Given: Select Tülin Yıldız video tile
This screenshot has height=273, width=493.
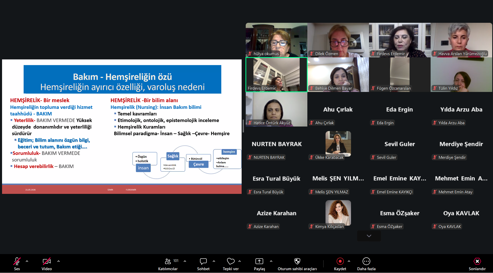Looking at the screenshot, I should 461,75.
